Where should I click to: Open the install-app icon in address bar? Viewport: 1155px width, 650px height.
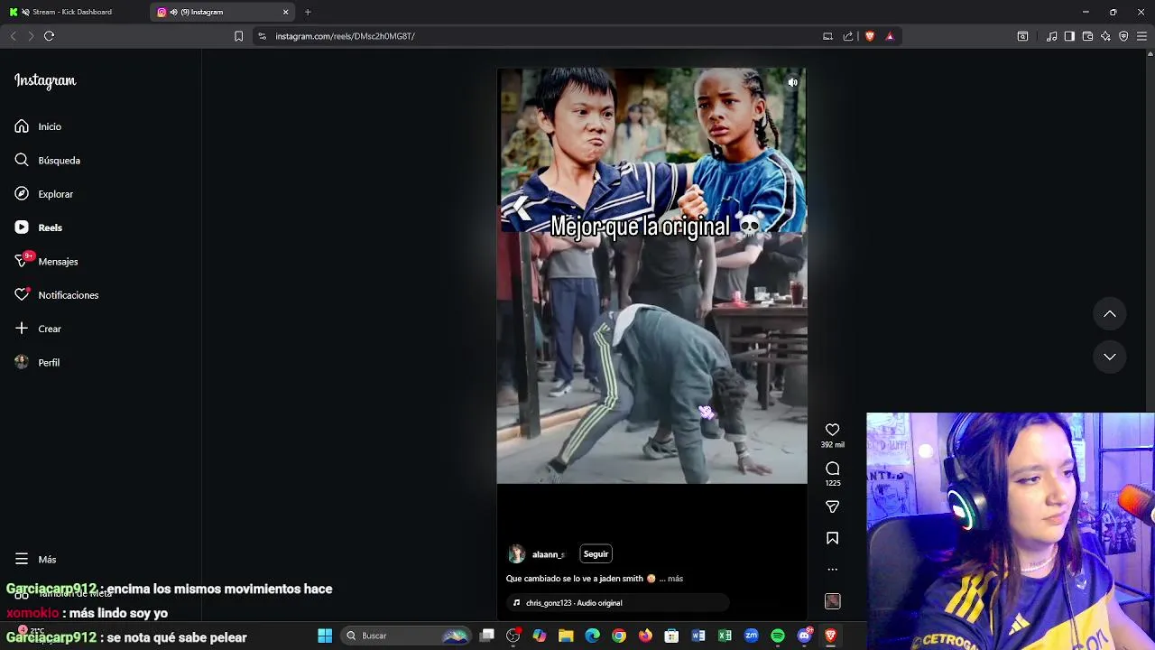pos(827,36)
